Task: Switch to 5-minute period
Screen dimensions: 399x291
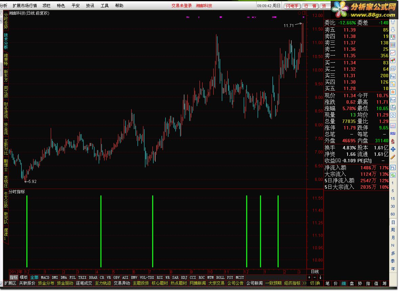Action: 393,191
